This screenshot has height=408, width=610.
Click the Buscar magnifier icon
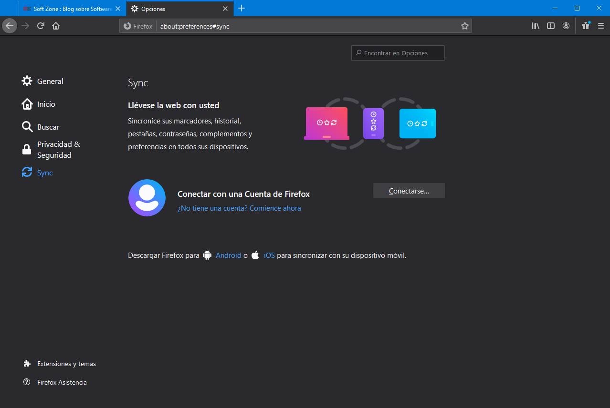tap(27, 127)
